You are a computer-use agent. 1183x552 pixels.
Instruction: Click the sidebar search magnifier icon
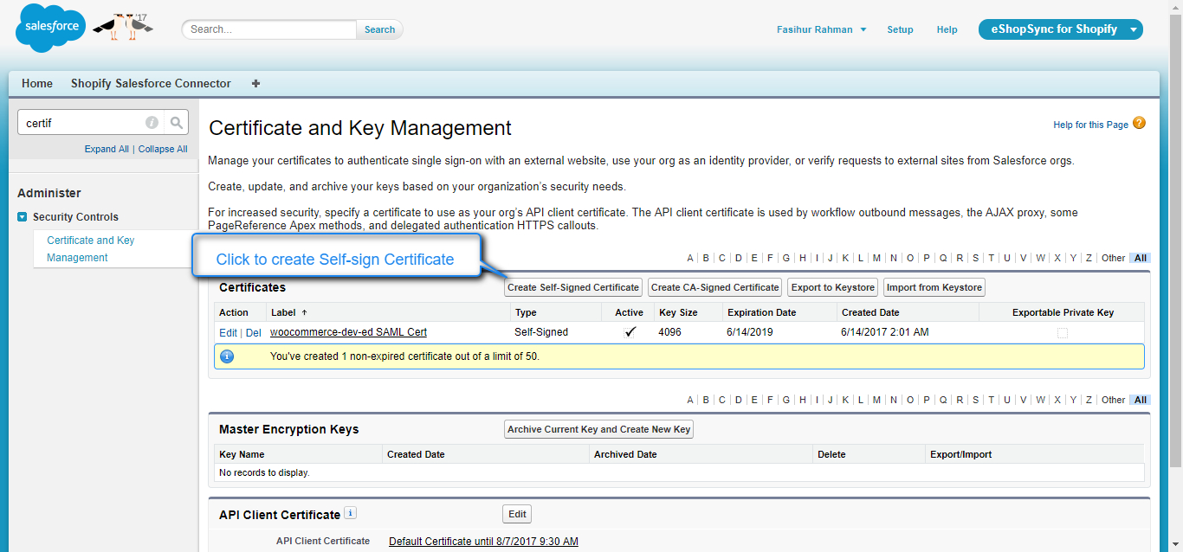176,123
